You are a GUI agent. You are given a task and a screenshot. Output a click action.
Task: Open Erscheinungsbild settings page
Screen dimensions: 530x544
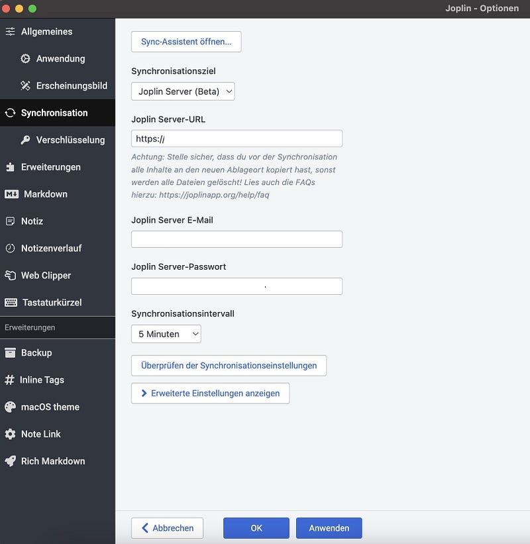pyautogui.click(x=58, y=85)
